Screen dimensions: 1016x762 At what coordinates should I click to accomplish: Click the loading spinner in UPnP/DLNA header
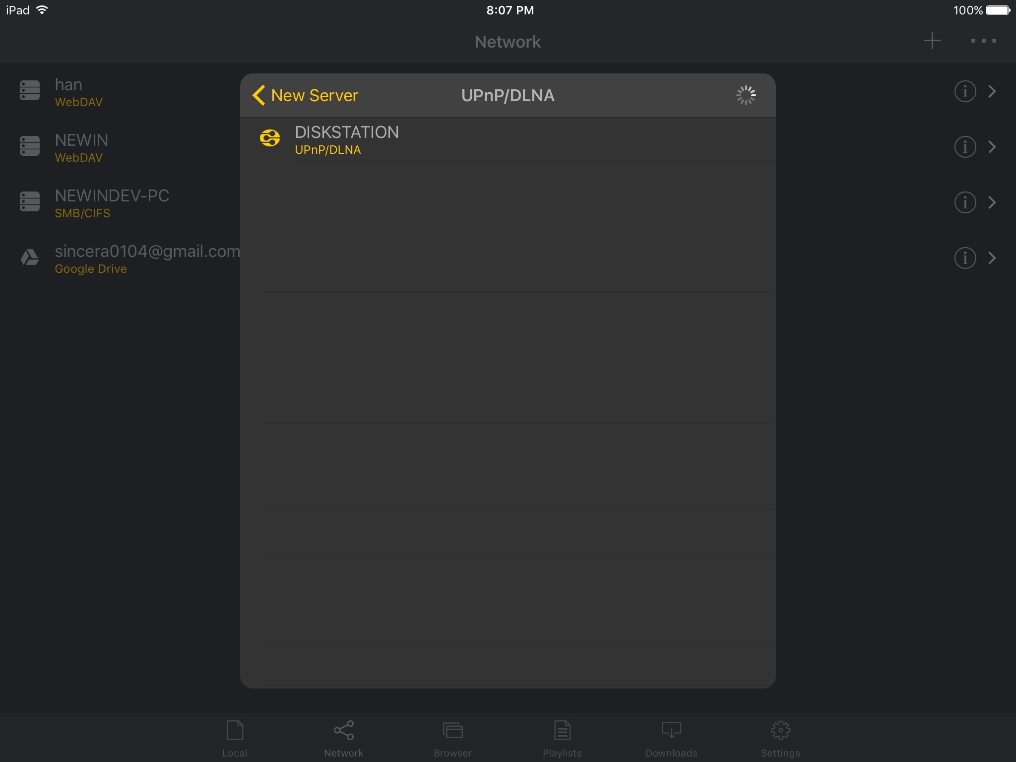tap(746, 95)
